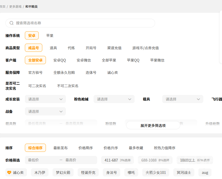
Task: Switch to 价格降序 sorting
Action: (86, 148)
